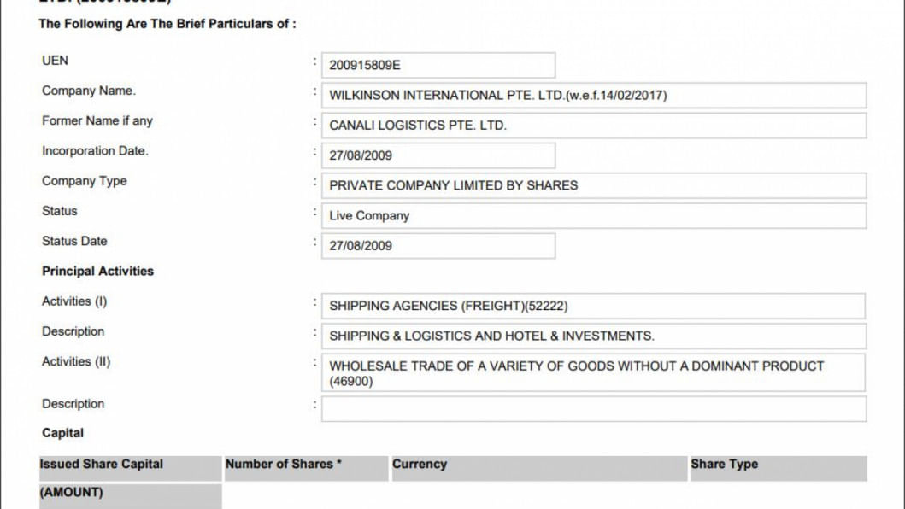Select the Company Name field with Wilkinson International
The image size is (905, 509).
click(593, 96)
